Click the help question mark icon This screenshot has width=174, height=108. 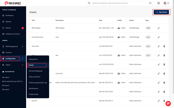[x=159, y=3]
